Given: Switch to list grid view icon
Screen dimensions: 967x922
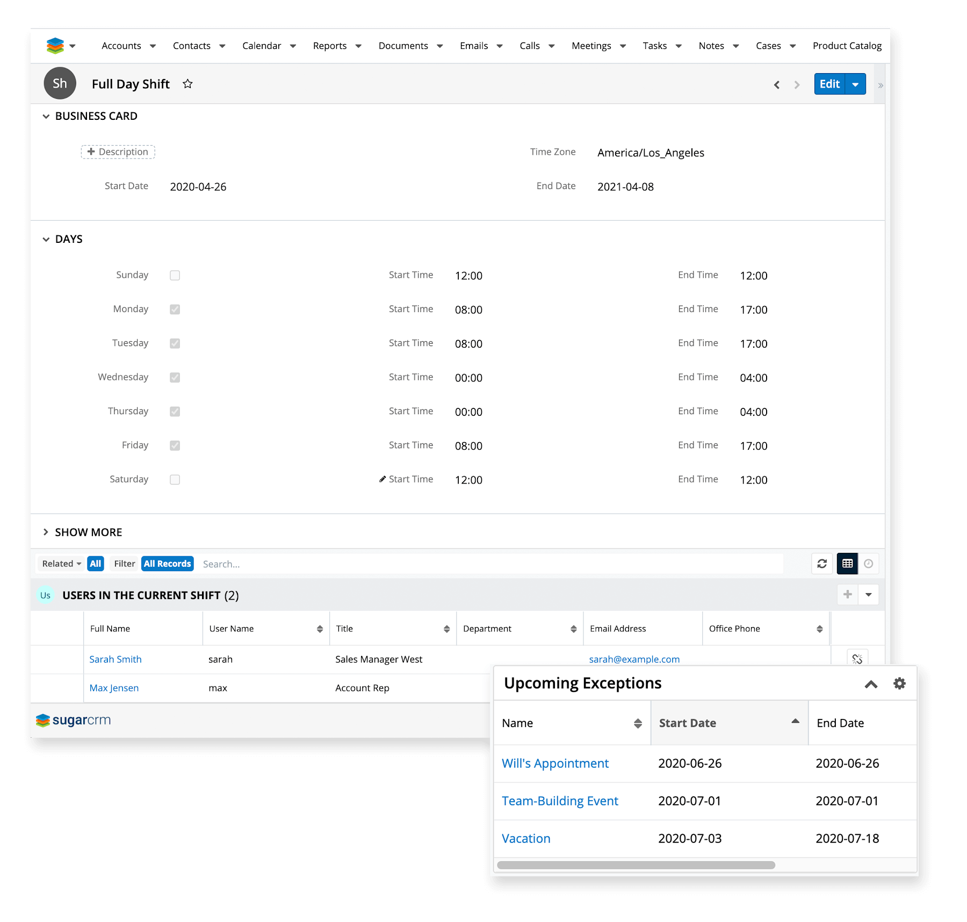Looking at the screenshot, I should [x=847, y=564].
